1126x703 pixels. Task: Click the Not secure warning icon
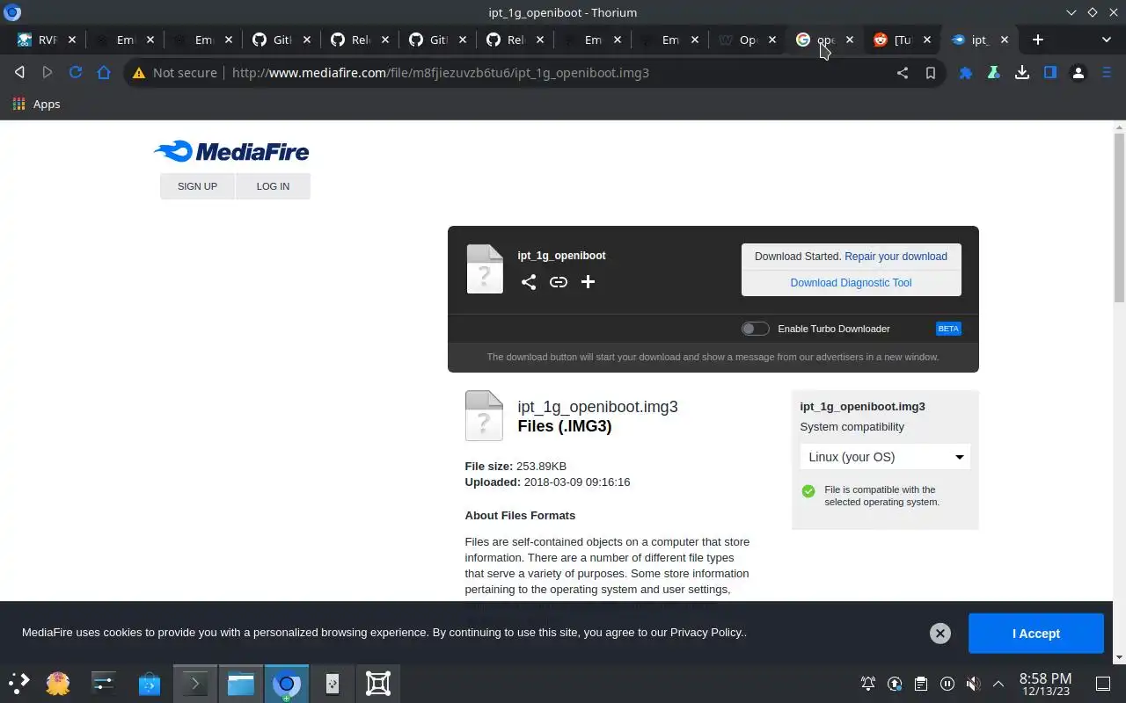138,73
